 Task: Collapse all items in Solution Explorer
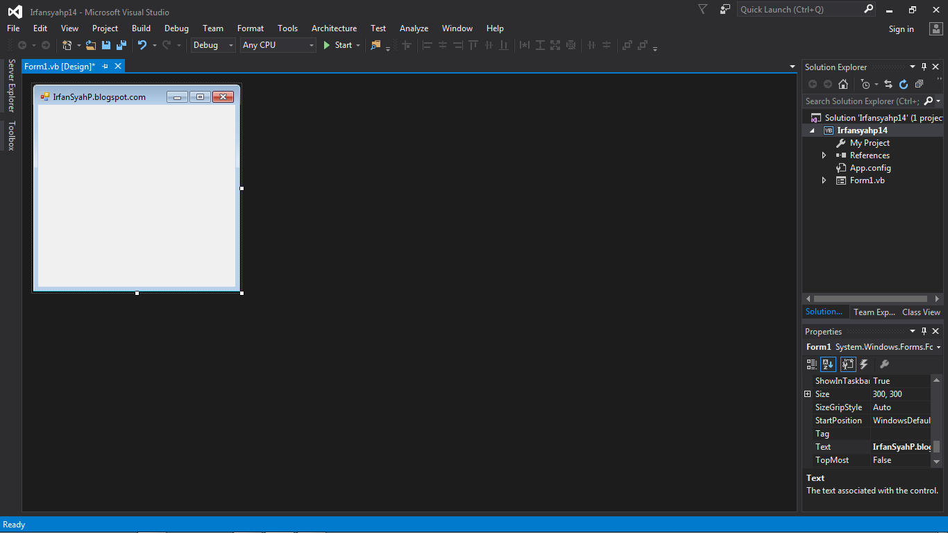pos(919,84)
